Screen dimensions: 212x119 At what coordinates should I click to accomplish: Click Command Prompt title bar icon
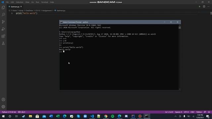point(61,22)
